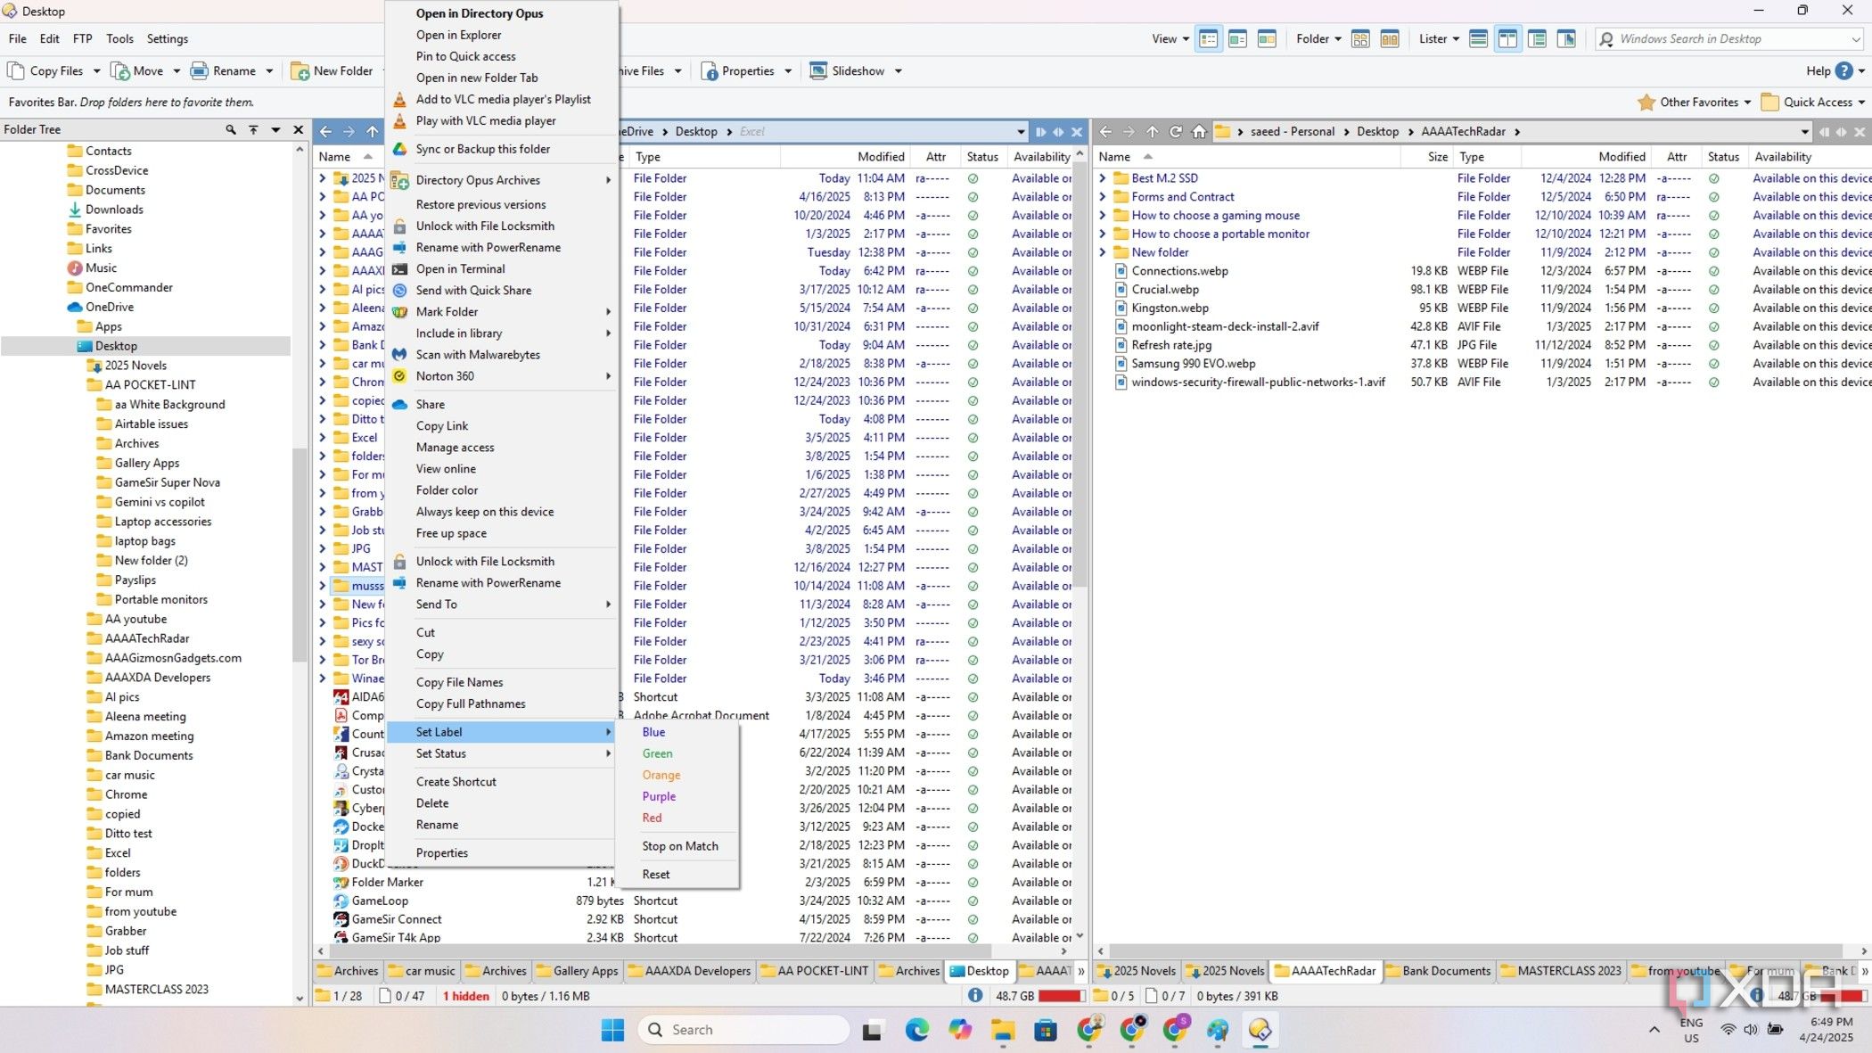Click the taskbar Search box

pyautogui.click(x=743, y=1030)
